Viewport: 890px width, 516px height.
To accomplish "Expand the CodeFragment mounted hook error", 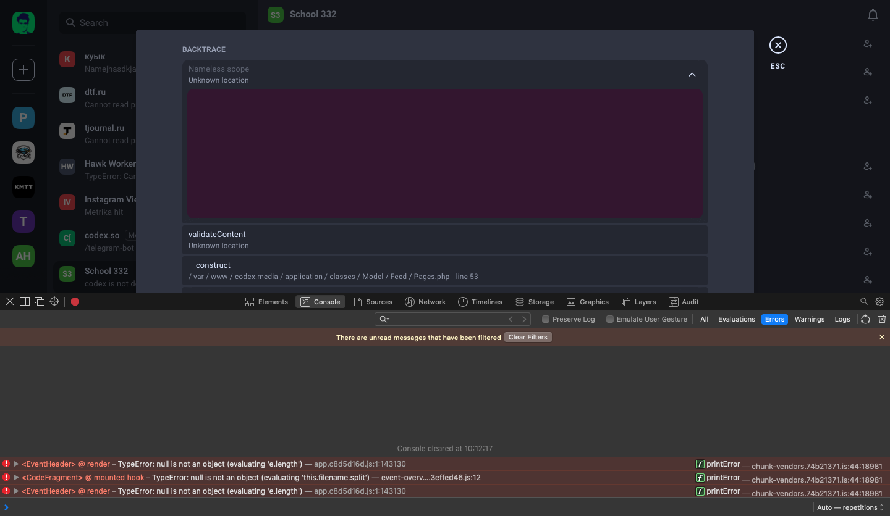I will (x=17, y=478).
